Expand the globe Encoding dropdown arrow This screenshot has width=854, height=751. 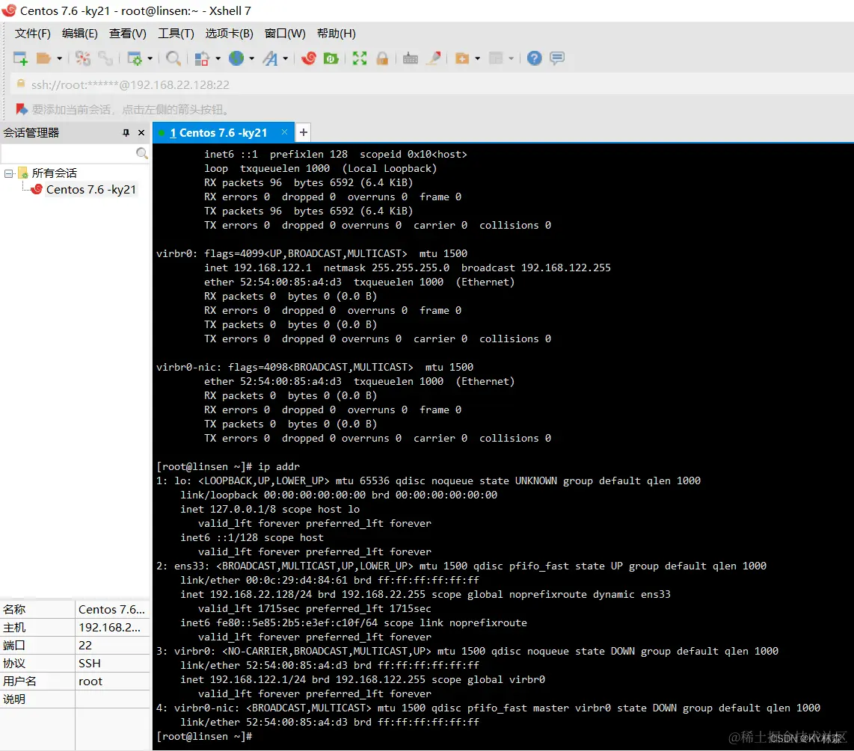click(251, 58)
